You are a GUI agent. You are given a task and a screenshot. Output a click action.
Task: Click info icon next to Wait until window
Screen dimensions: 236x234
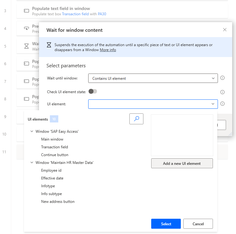(x=222, y=78)
